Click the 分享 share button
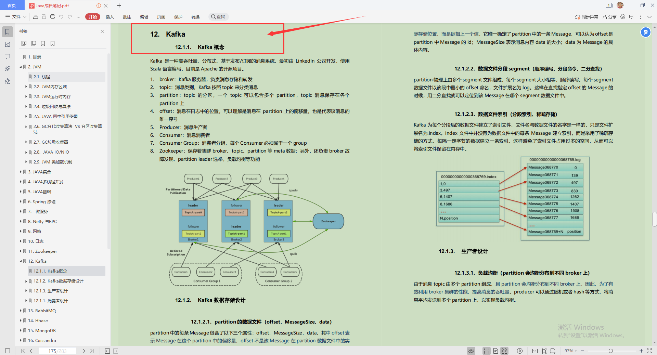The width and height of the screenshot is (657, 355). pyautogui.click(x=609, y=17)
